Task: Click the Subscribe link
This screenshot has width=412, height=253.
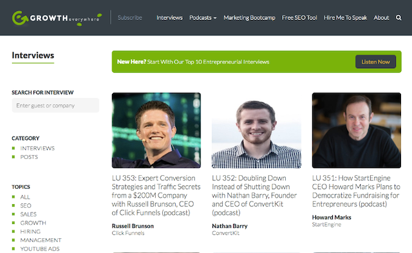Action: tap(130, 17)
